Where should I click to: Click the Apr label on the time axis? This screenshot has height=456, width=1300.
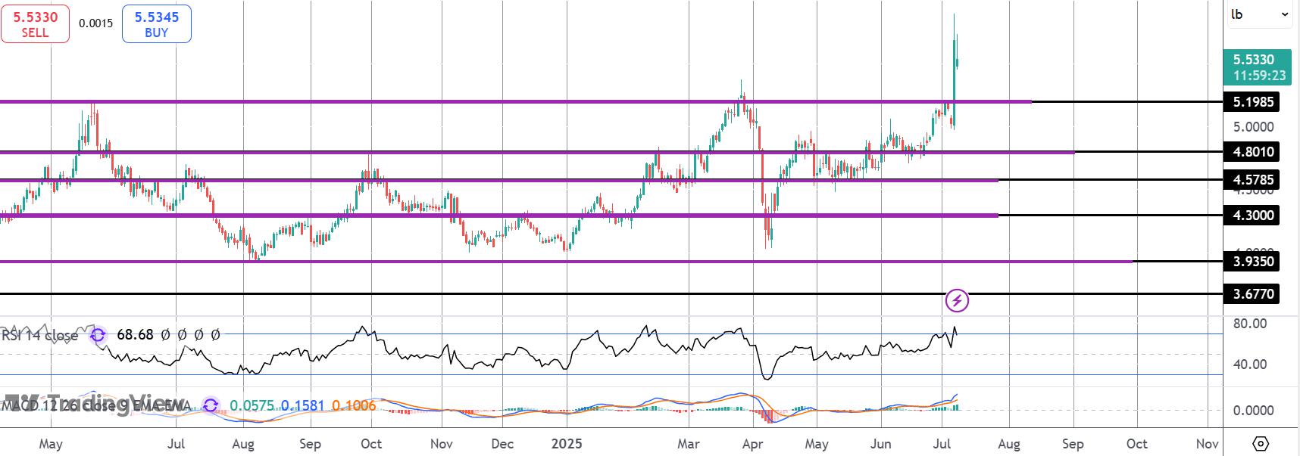[x=752, y=444]
